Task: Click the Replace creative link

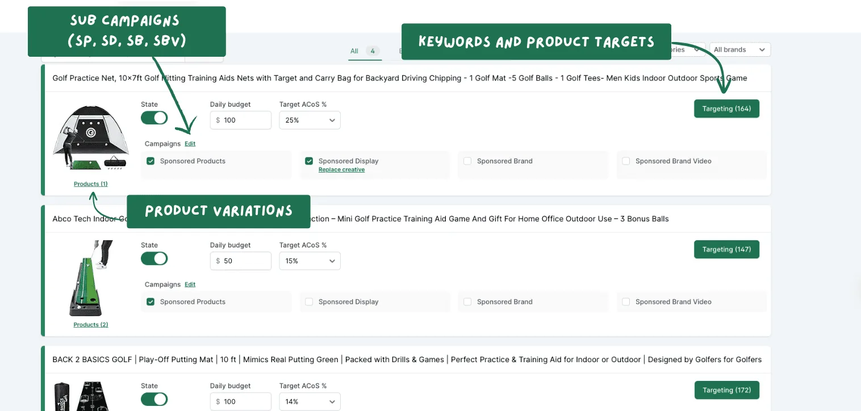Action: [341, 170]
